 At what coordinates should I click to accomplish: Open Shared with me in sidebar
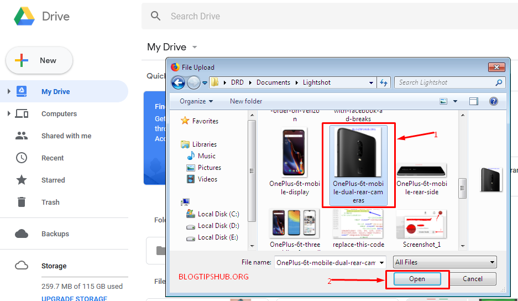coord(66,136)
